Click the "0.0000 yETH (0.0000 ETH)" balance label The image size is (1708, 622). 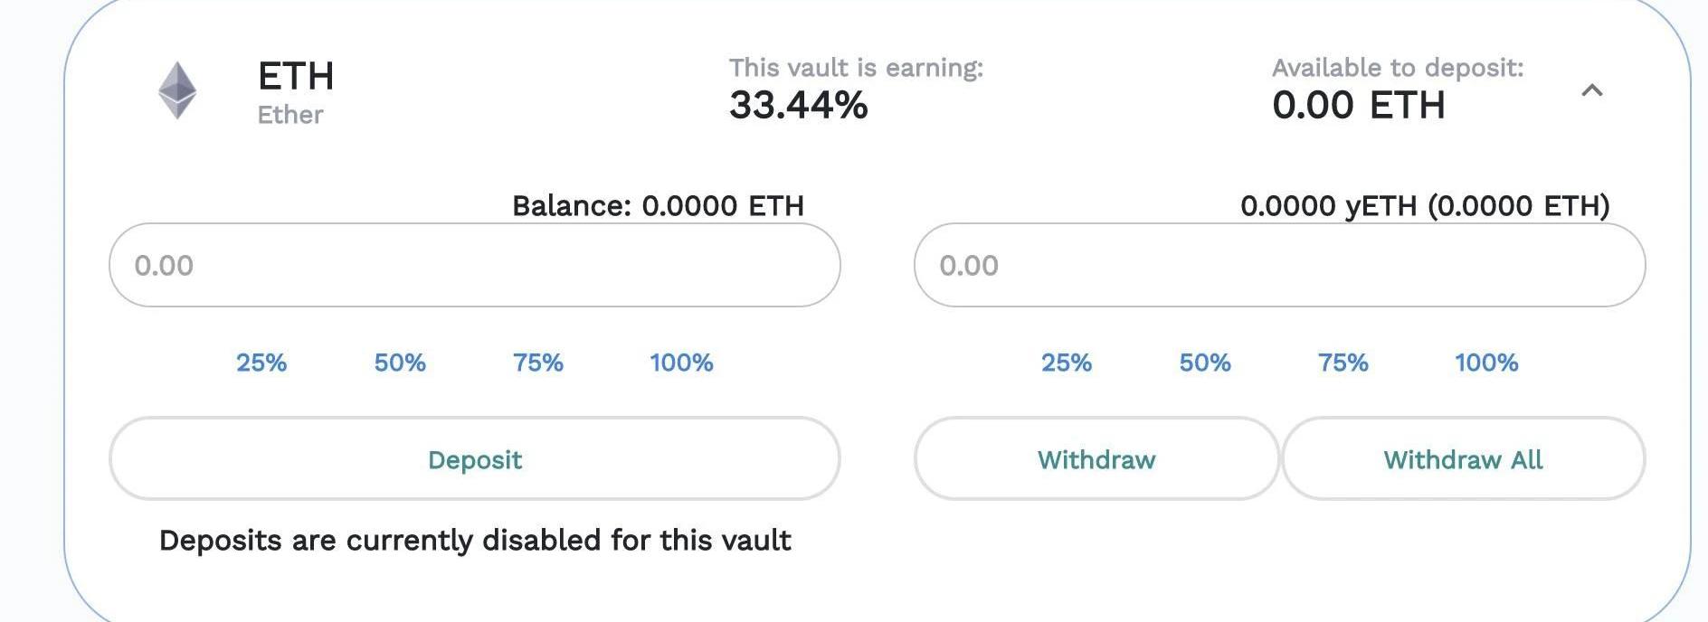(x=1425, y=206)
